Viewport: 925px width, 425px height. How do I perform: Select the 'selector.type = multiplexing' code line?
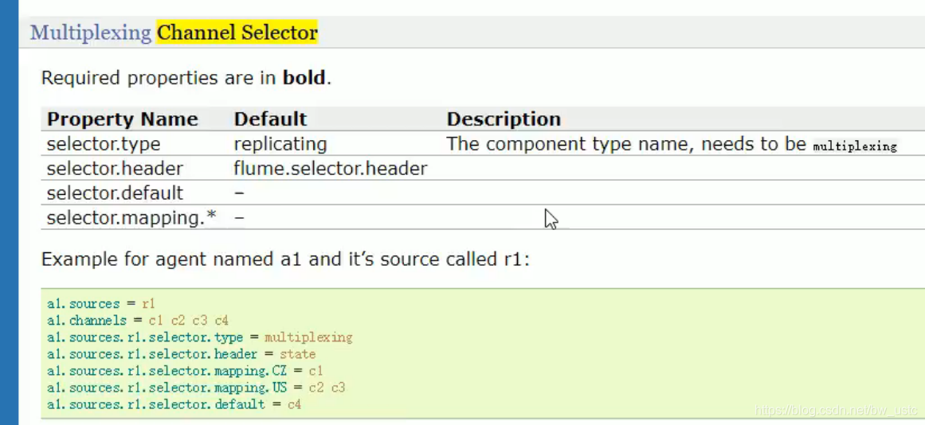(199, 337)
